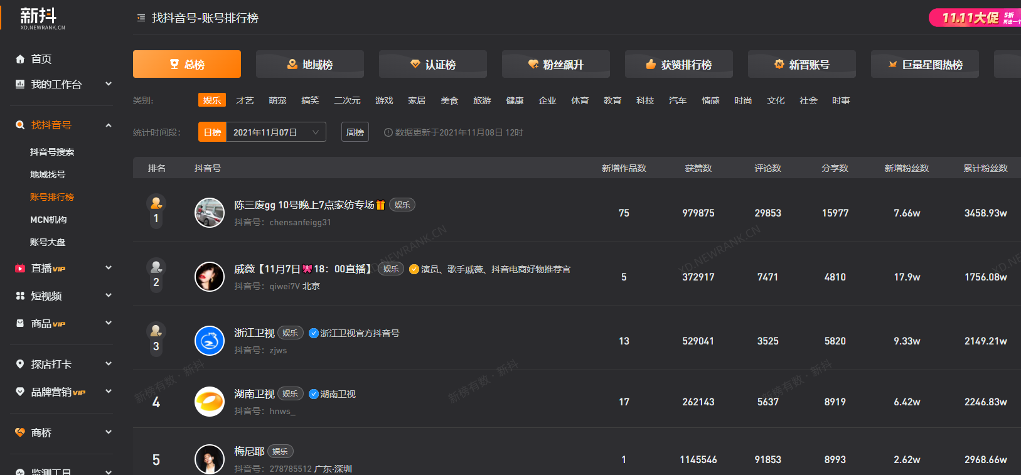Switch to 巨量星图热榜 tab
This screenshot has height=475, width=1021.
click(x=925, y=64)
